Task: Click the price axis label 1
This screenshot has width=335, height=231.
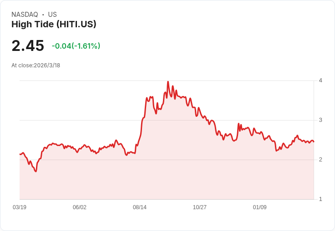Action: [x=320, y=199]
